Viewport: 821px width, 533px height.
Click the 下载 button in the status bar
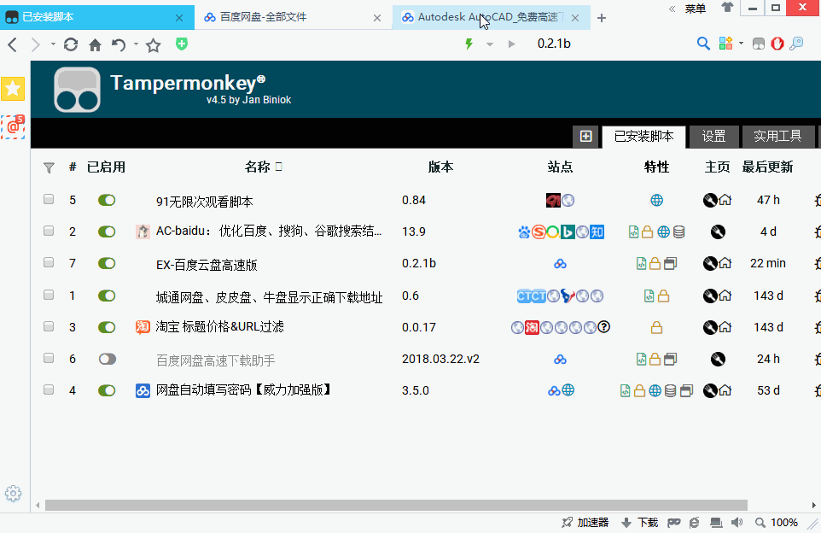point(639,522)
